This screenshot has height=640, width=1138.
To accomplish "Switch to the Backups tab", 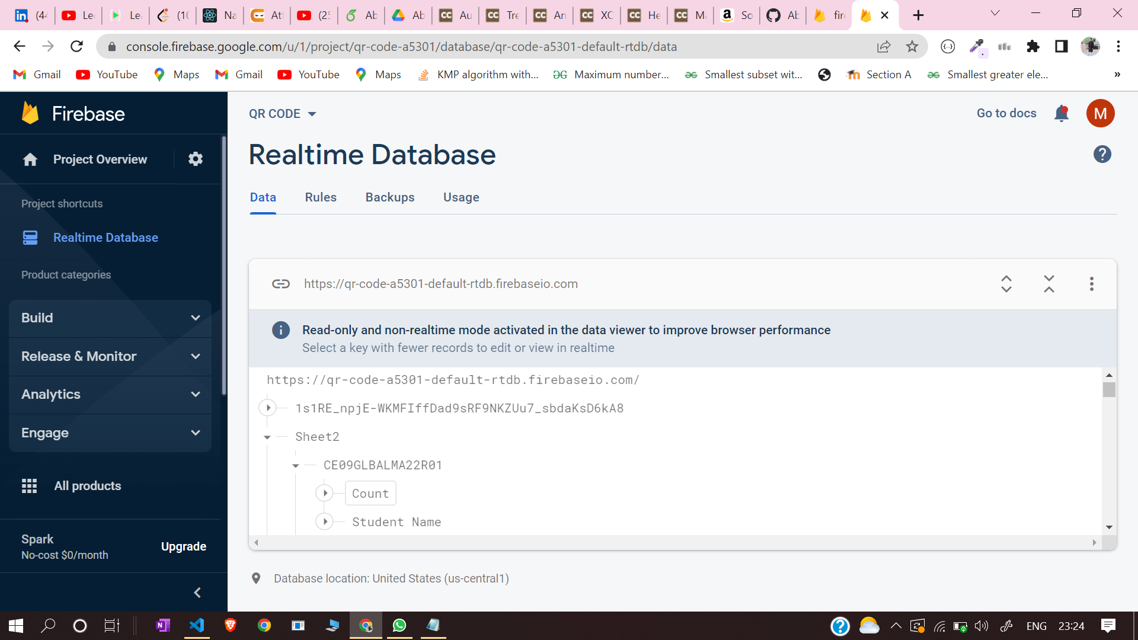I will [x=390, y=197].
